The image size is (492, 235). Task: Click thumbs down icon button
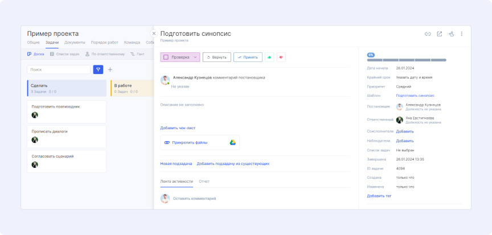point(281,57)
